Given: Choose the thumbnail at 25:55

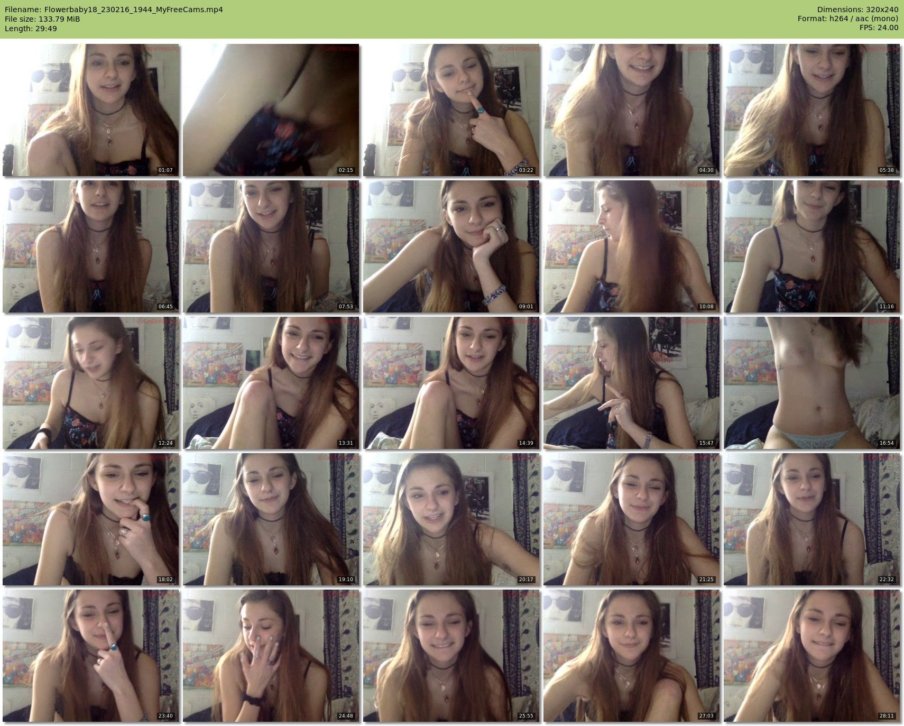Looking at the screenshot, I should click(451, 656).
